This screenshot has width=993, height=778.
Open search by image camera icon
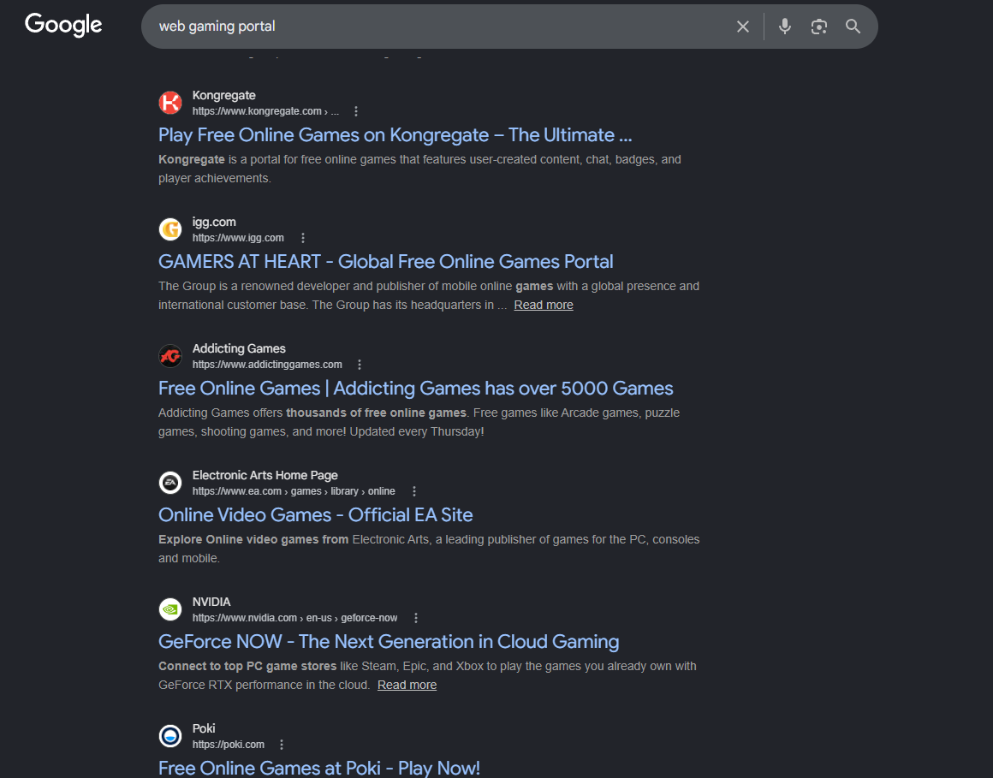pyautogui.click(x=819, y=27)
